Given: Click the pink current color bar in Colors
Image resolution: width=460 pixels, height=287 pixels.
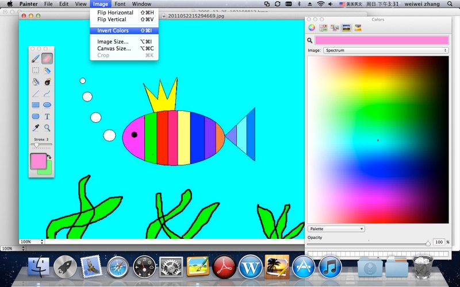Looking at the screenshot, I should [x=382, y=40].
